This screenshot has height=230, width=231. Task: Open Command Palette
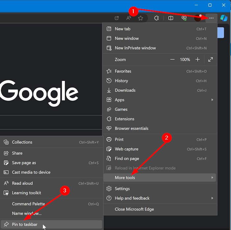[x=51, y=204]
